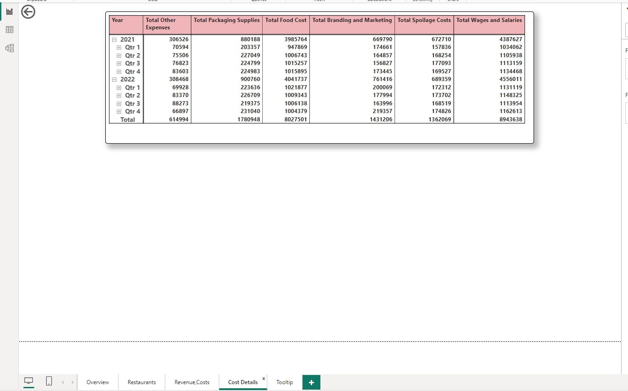The width and height of the screenshot is (628, 391).
Task: Click total Food Cost 8027501
Action: (x=296, y=119)
